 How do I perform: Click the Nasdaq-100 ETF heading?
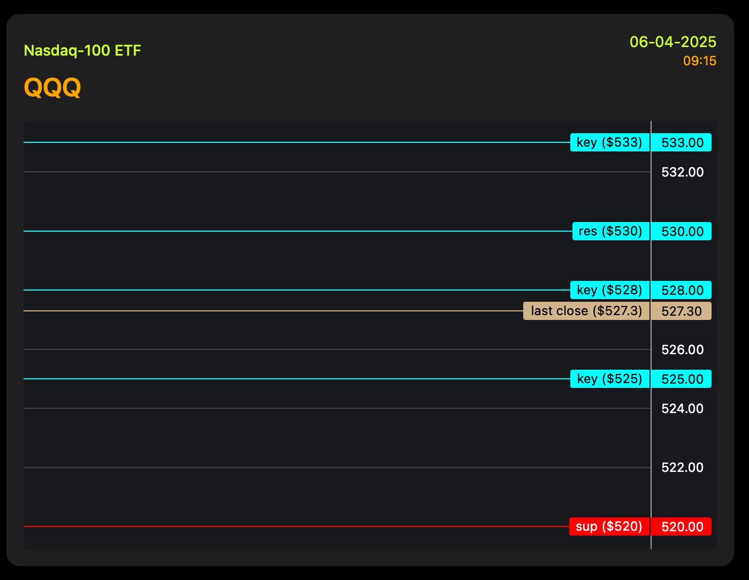click(82, 51)
